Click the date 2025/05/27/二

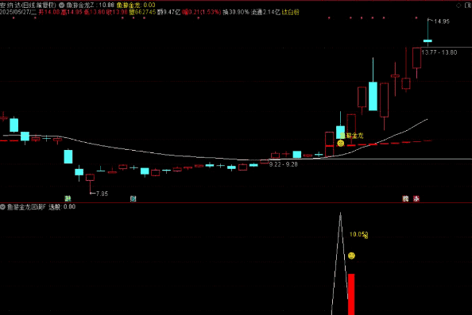pyautogui.click(x=18, y=12)
